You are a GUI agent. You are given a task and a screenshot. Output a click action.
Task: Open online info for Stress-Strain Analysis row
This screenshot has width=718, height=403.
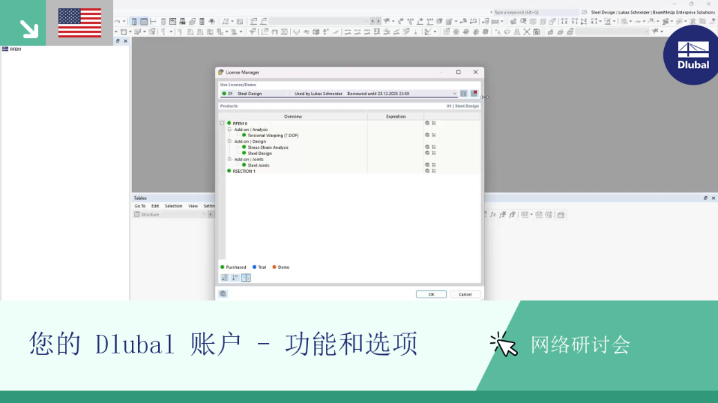(x=427, y=147)
